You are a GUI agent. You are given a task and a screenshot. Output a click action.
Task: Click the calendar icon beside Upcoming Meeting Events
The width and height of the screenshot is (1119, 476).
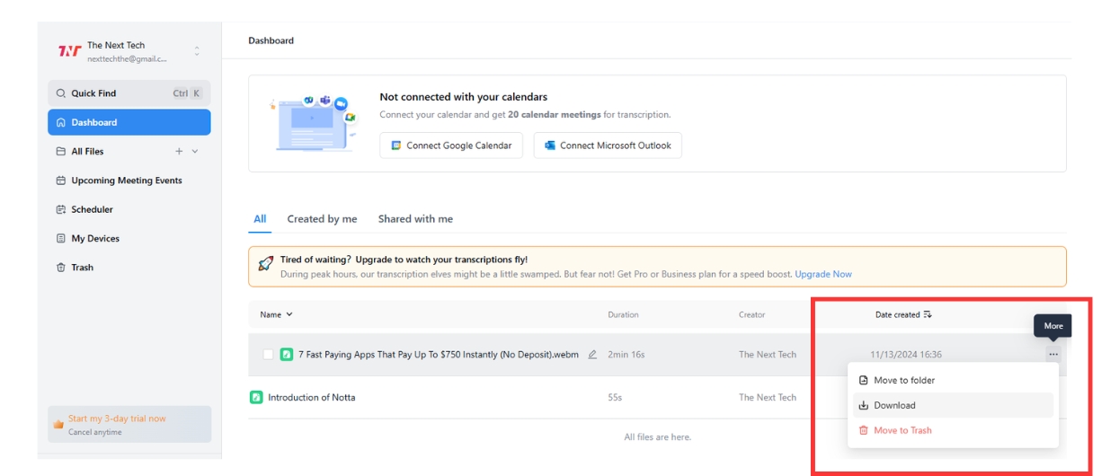pyautogui.click(x=61, y=181)
